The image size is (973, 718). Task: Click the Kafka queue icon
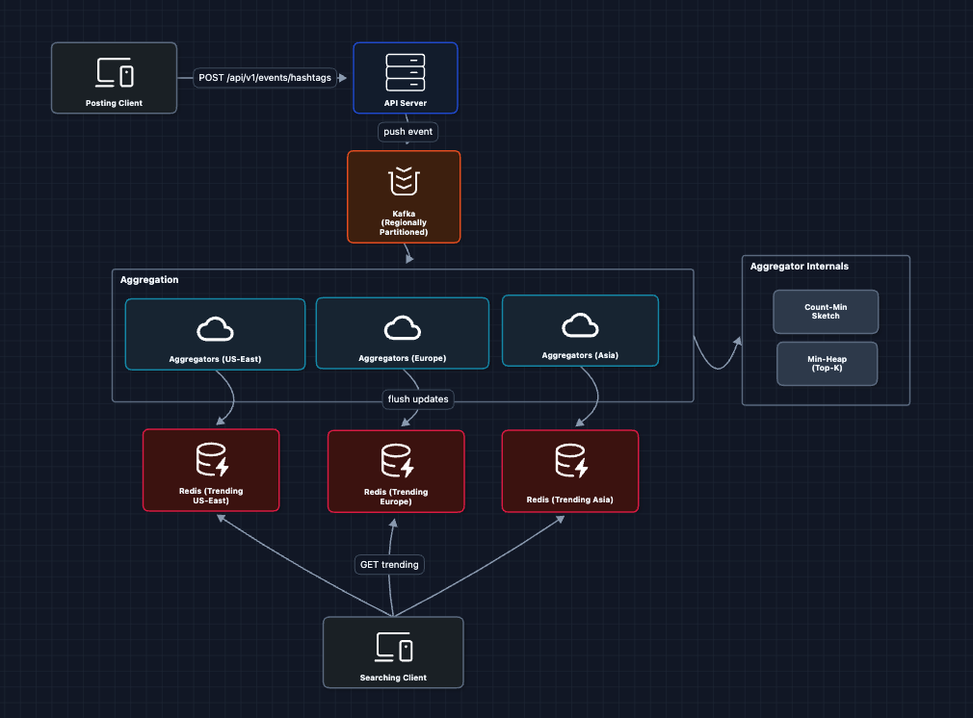point(404,181)
